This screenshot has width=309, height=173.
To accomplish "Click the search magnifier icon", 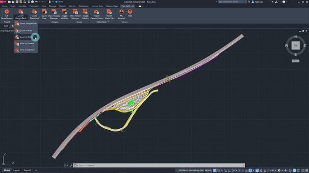I will [x=249, y=2].
